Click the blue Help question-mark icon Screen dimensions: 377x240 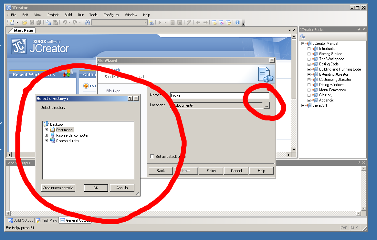pos(237,23)
